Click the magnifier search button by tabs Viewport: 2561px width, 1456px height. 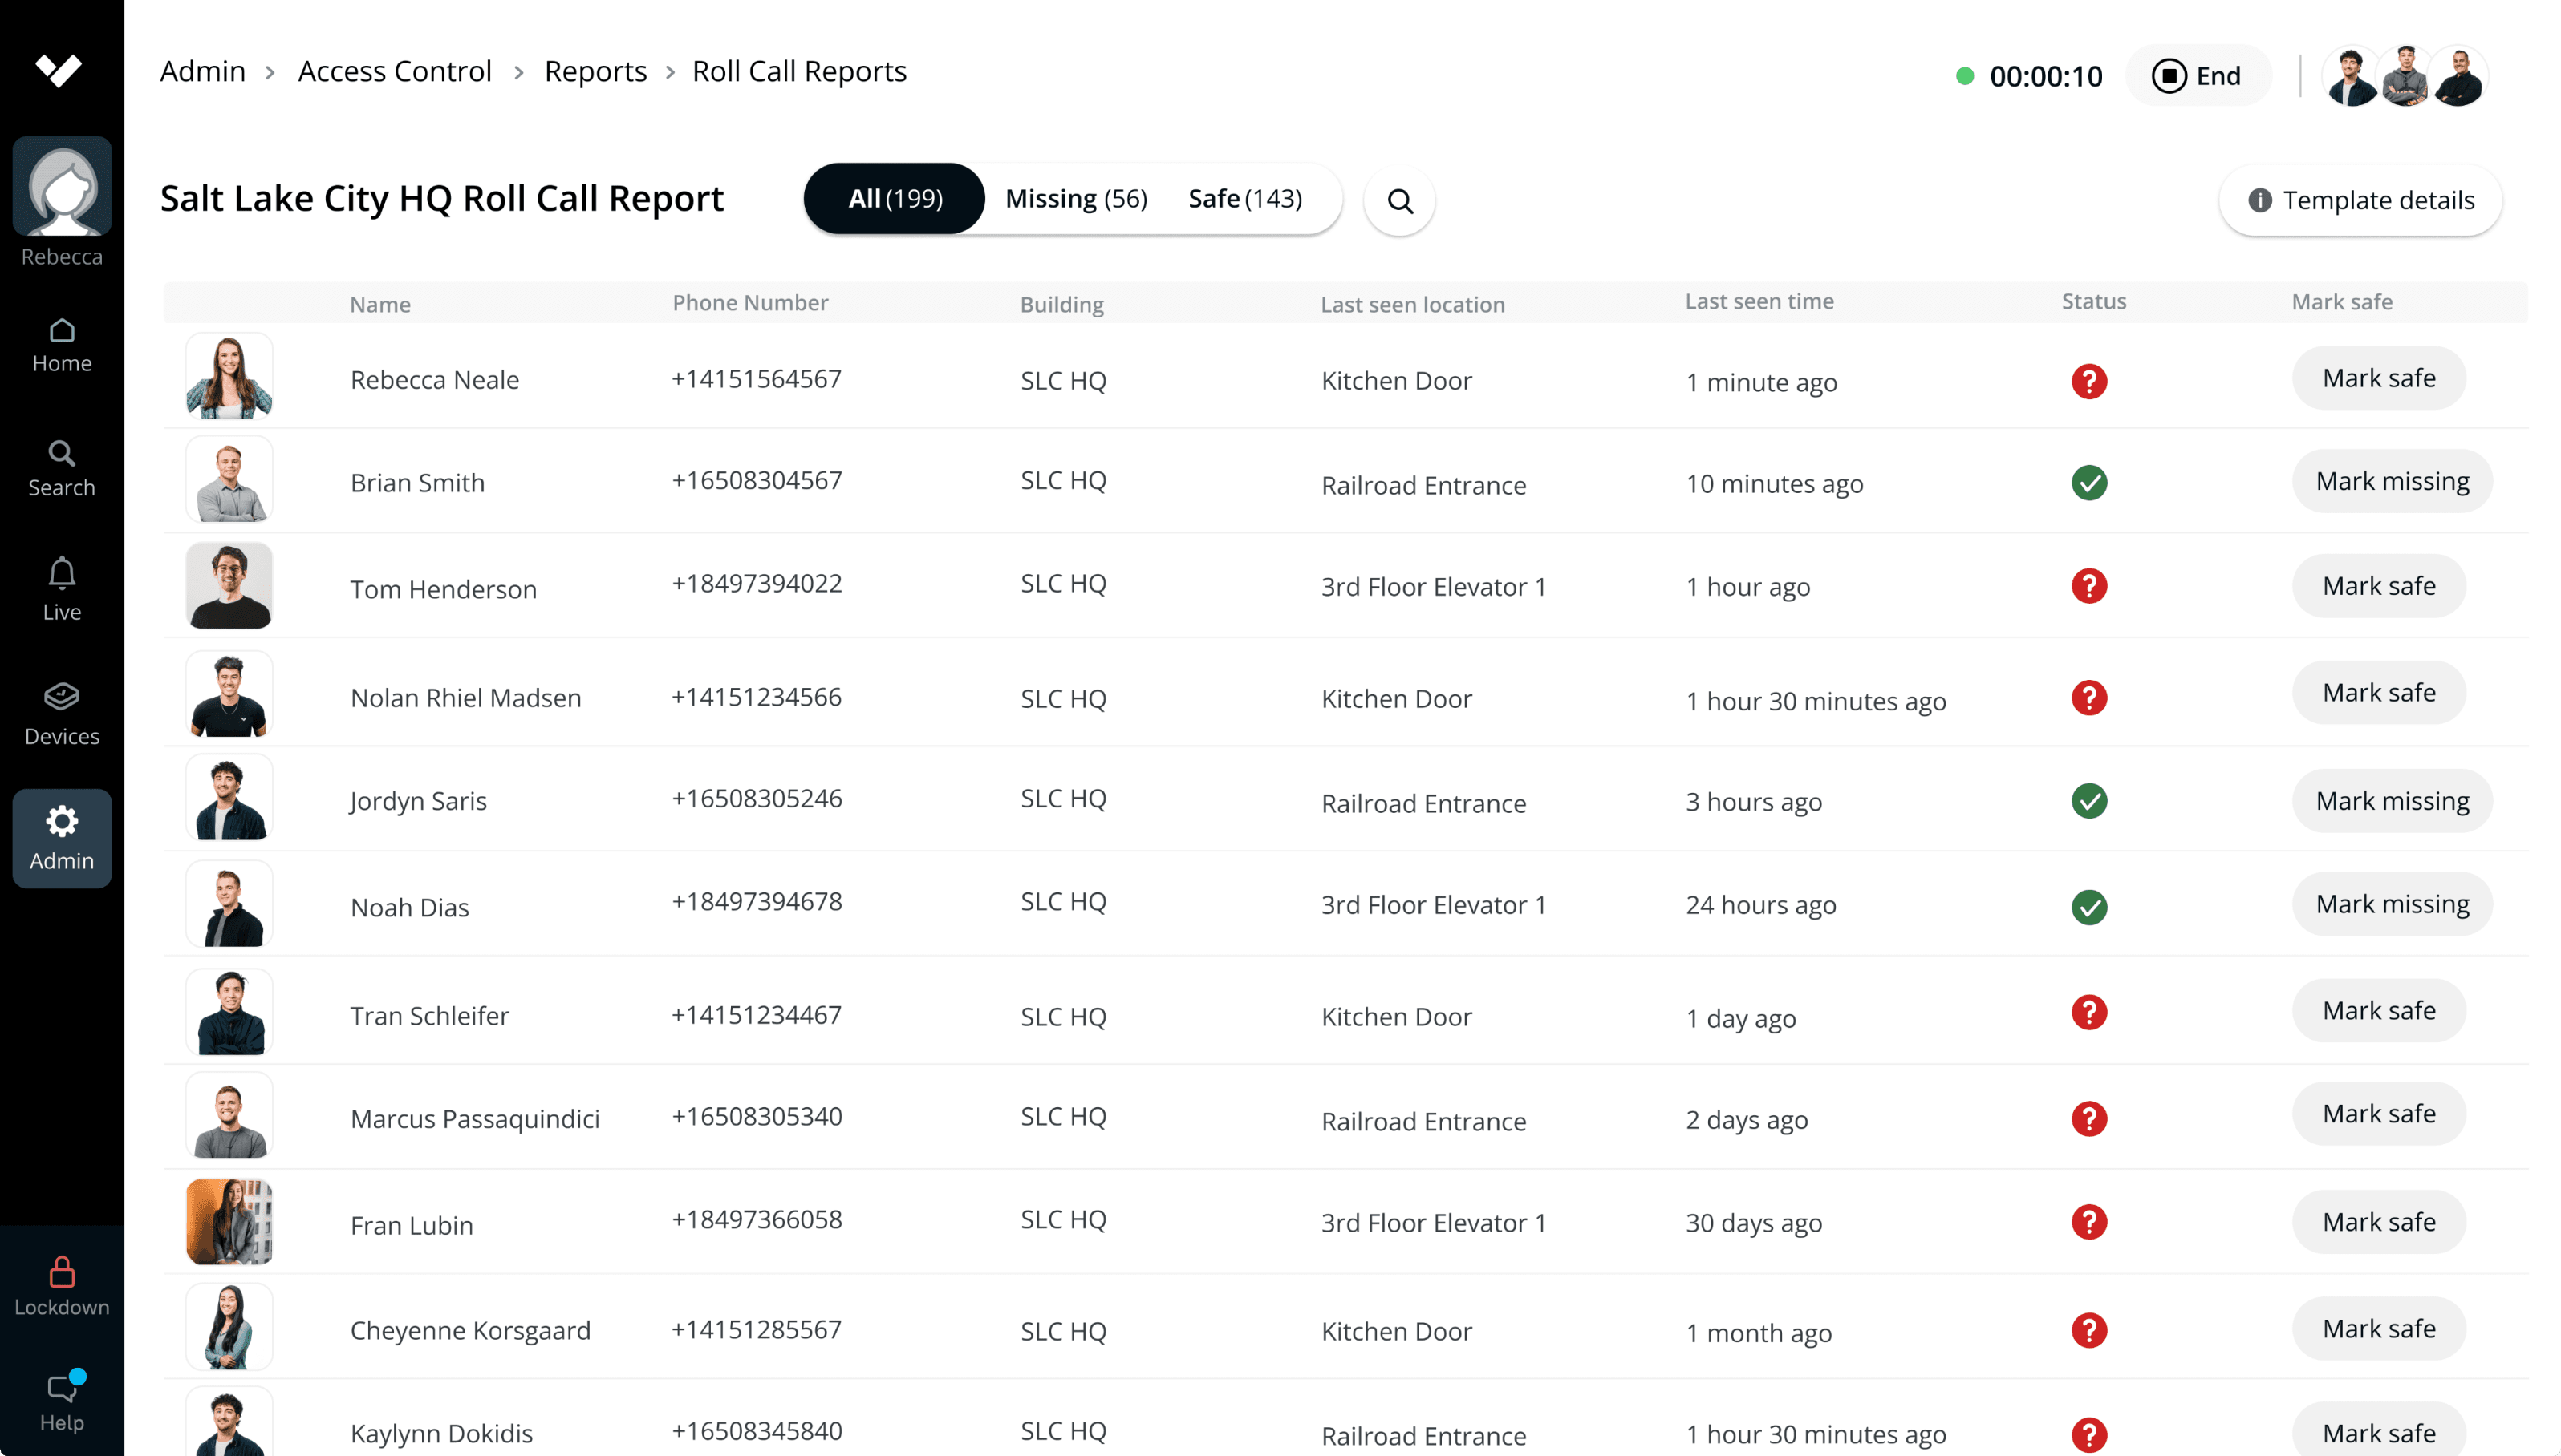coord(1399,201)
